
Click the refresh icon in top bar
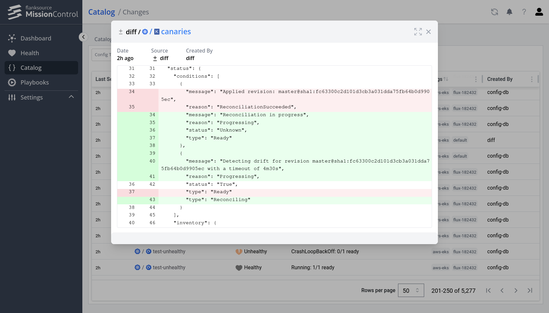click(494, 12)
